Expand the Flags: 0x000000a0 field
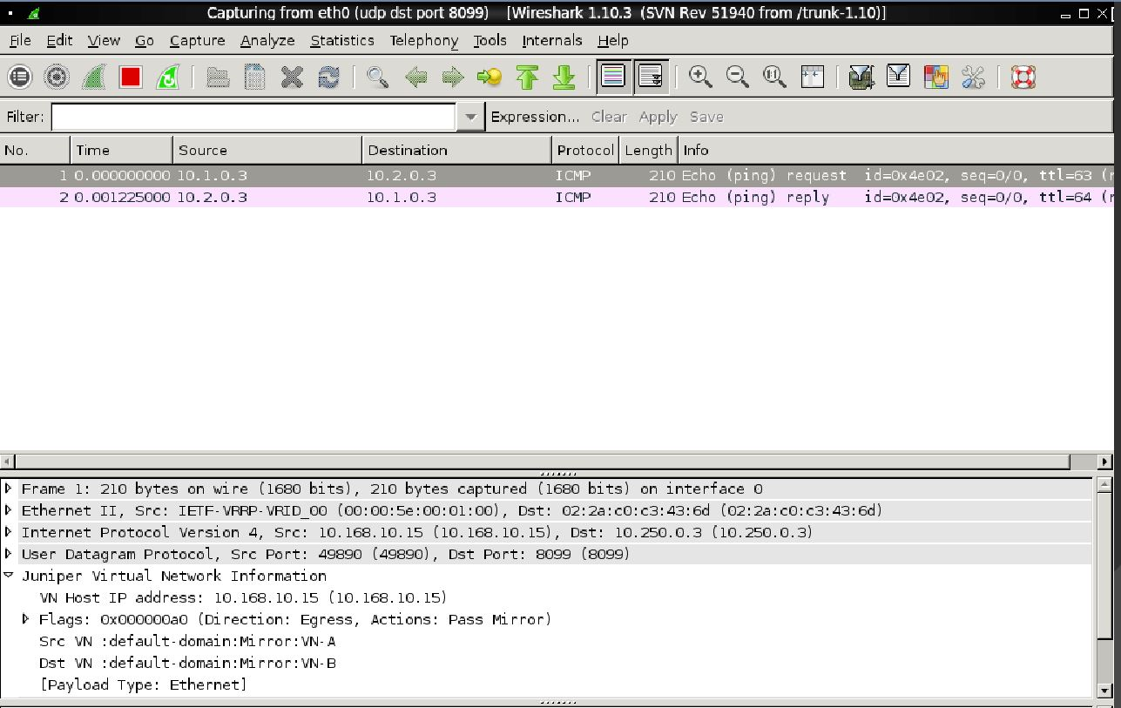Screen dimensions: 1121x708 point(26,619)
